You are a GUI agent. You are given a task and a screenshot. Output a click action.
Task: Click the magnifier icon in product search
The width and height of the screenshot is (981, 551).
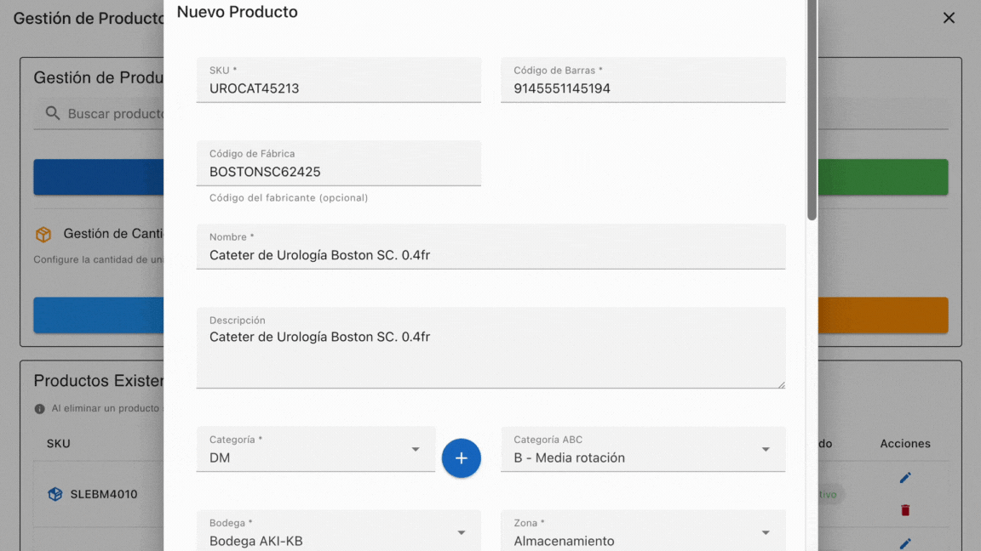[x=53, y=113]
